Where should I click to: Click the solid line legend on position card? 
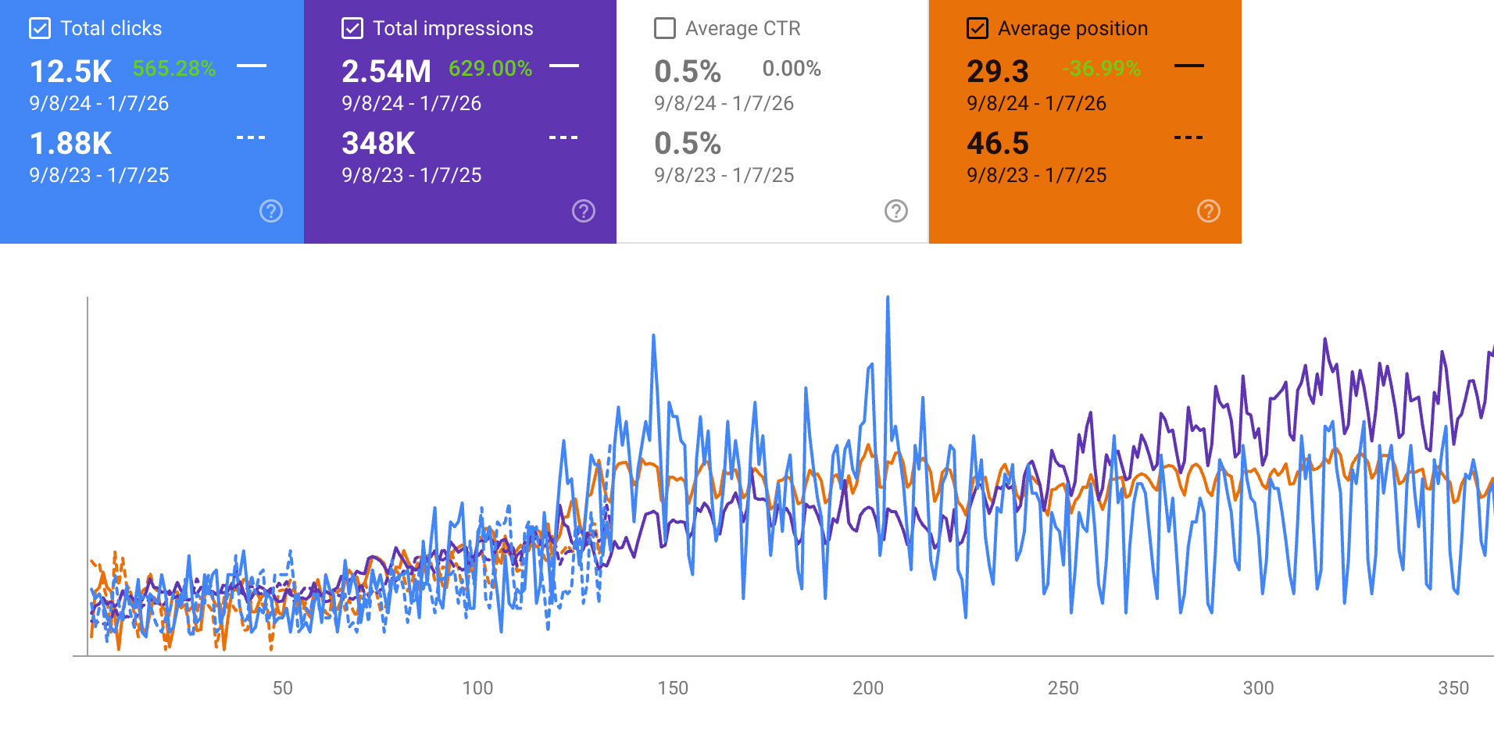(1189, 66)
